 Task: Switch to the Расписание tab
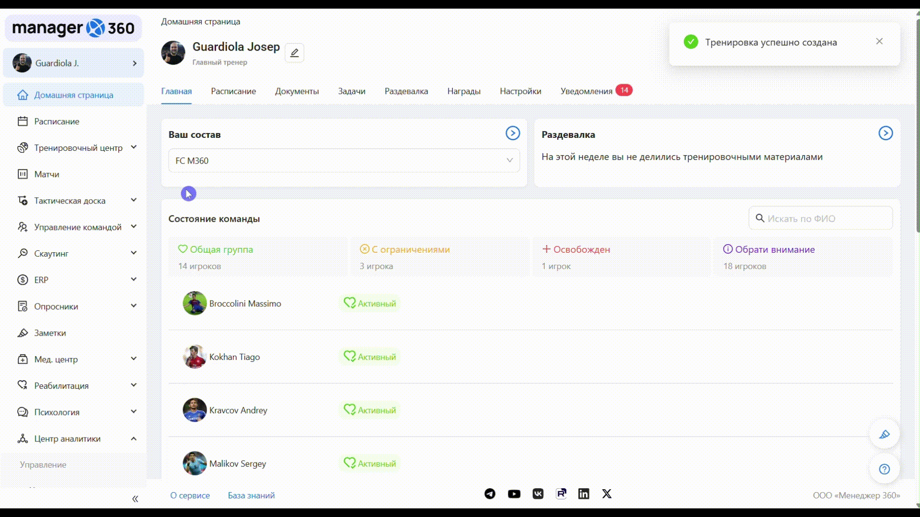(233, 91)
